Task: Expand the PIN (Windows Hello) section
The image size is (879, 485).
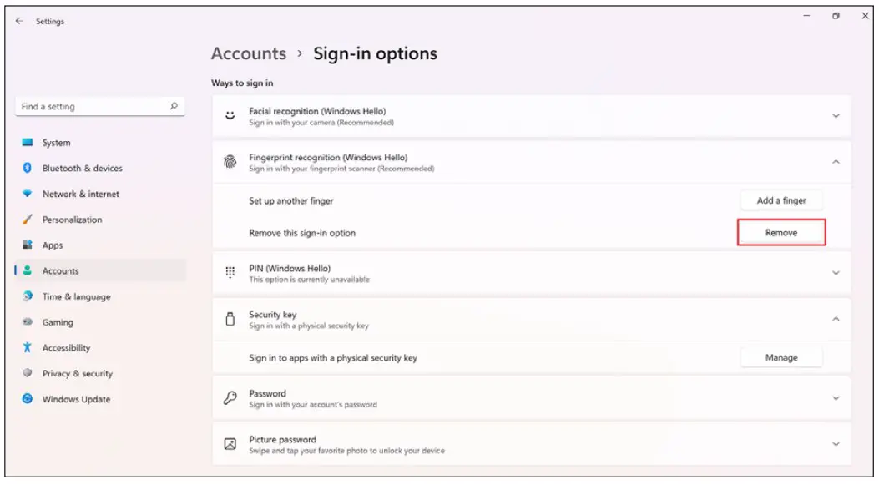Action: click(836, 273)
